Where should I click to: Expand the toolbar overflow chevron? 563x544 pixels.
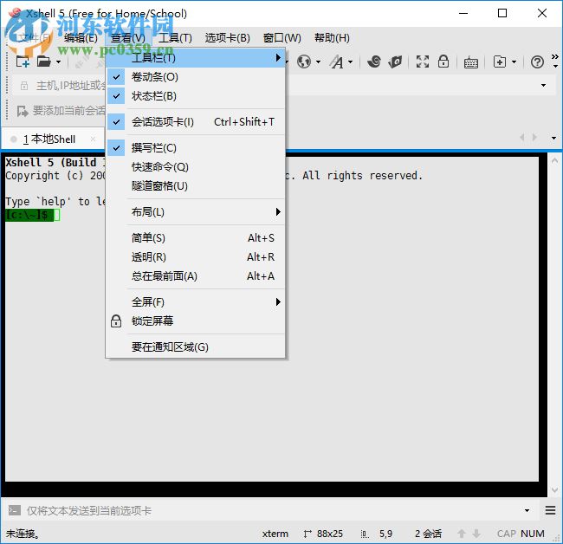point(555,61)
